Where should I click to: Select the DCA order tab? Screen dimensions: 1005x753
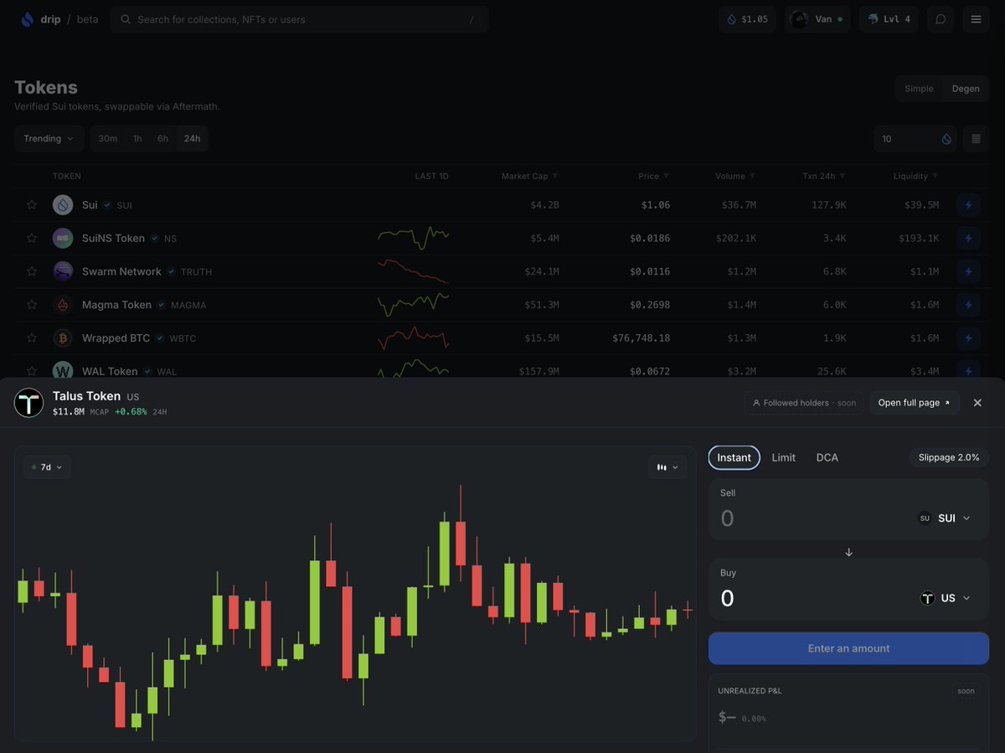(x=827, y=457)
